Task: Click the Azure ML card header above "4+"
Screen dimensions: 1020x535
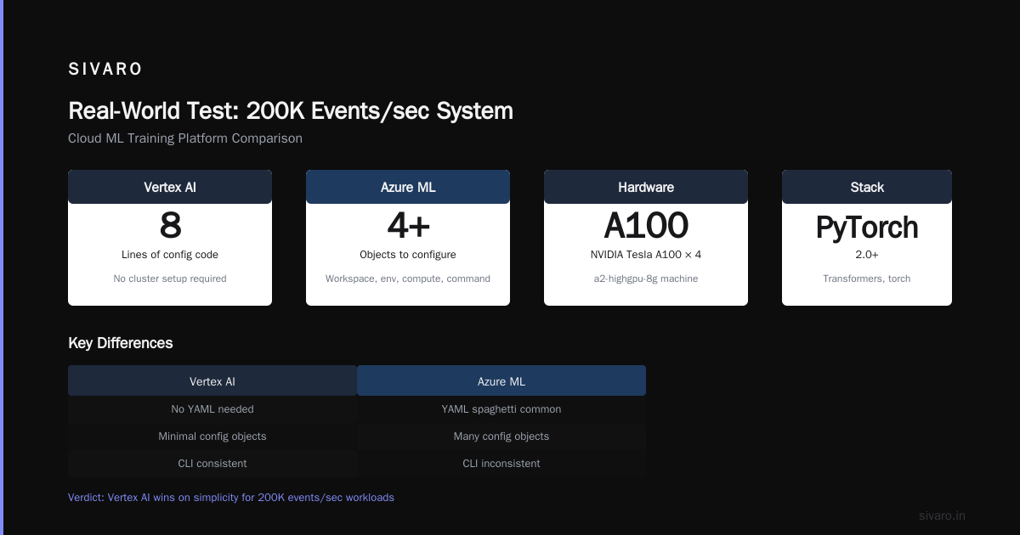Action: (x=408, y=187)
